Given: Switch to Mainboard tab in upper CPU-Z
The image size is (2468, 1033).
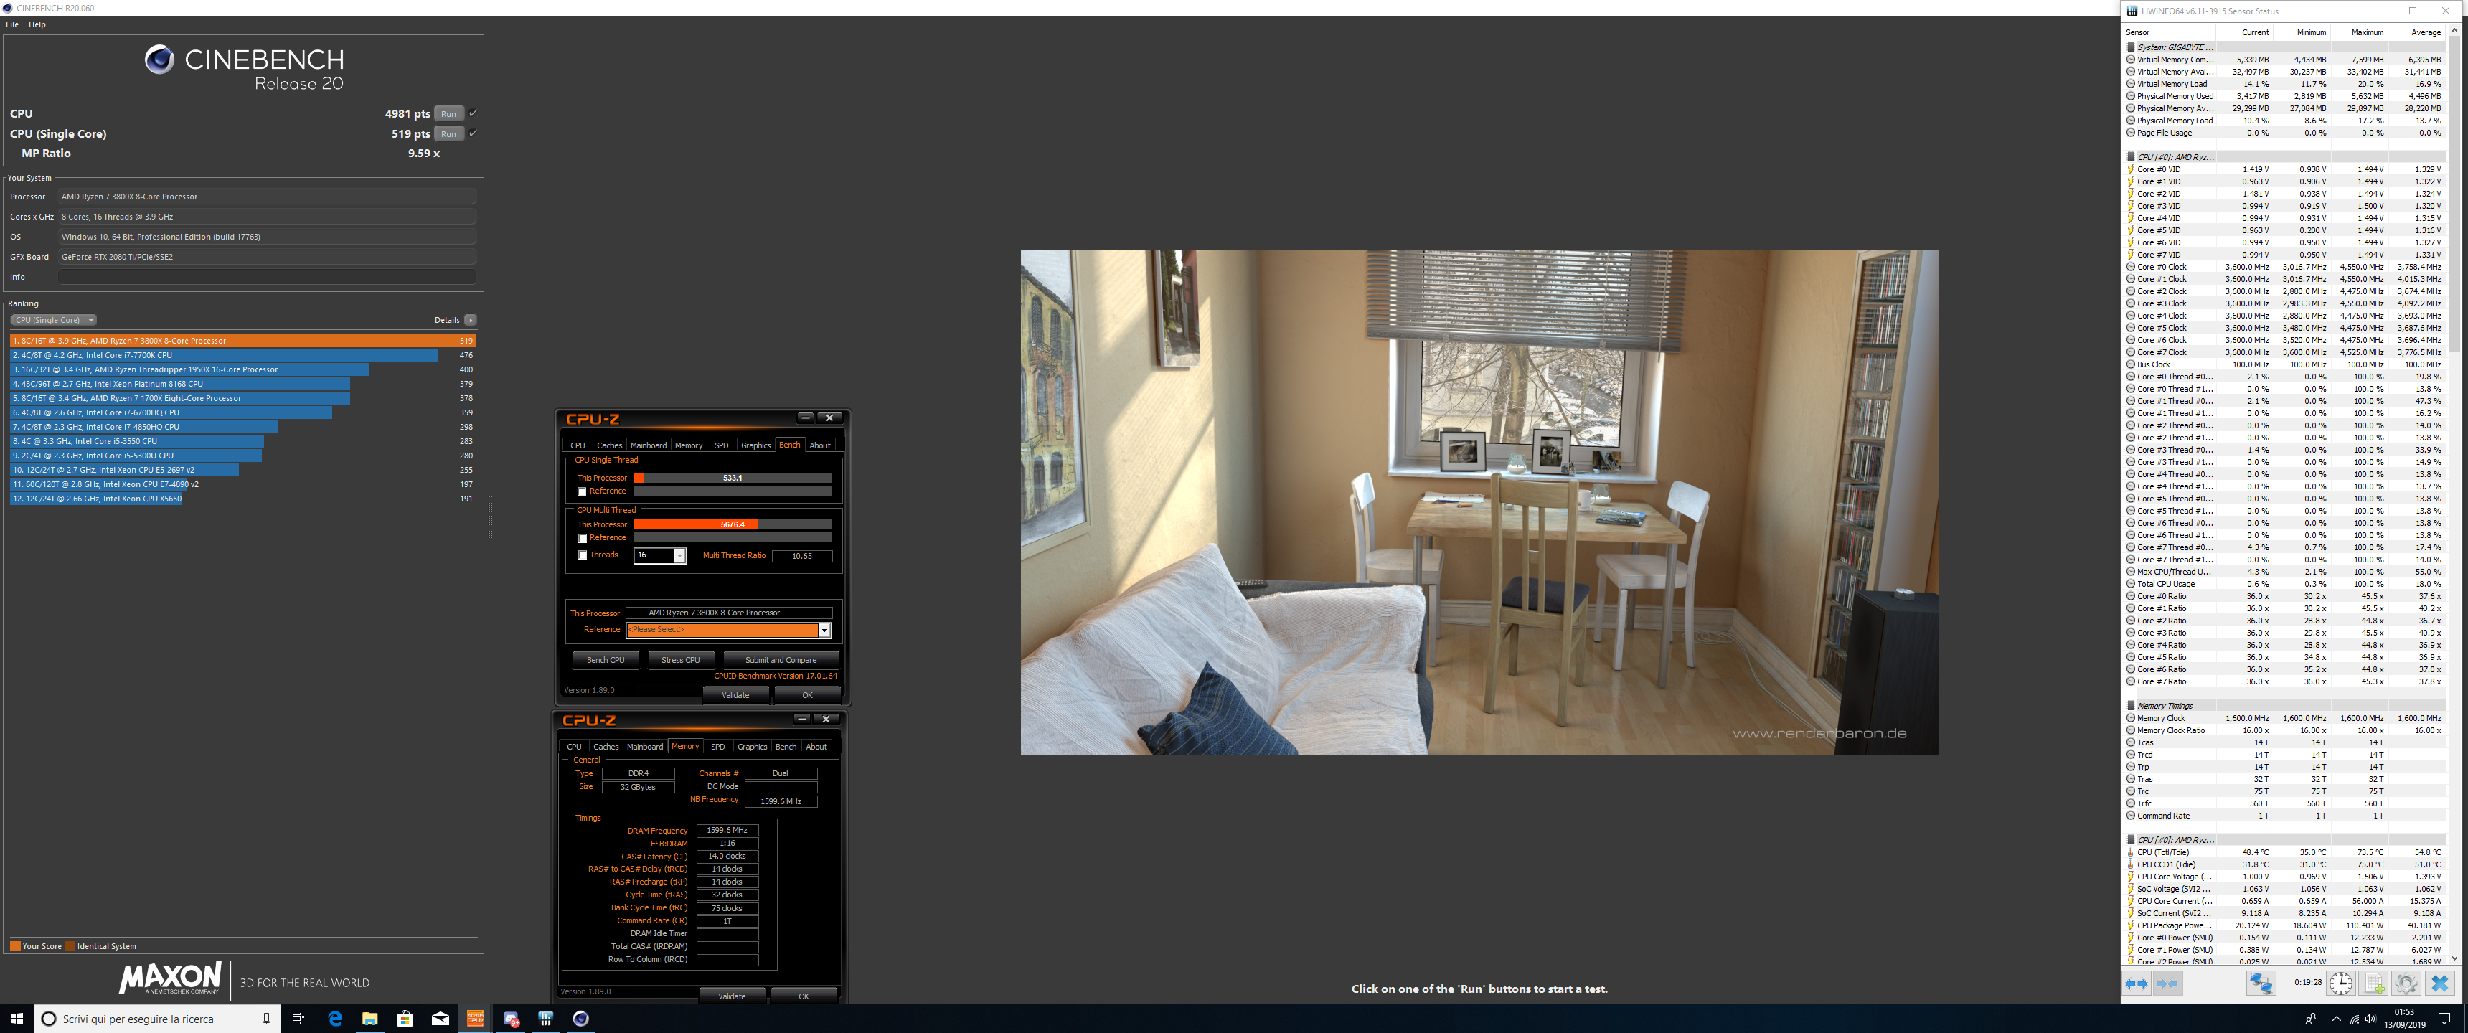Looking at the screenshot, I should pyautogui.click(x=648, y=445).
